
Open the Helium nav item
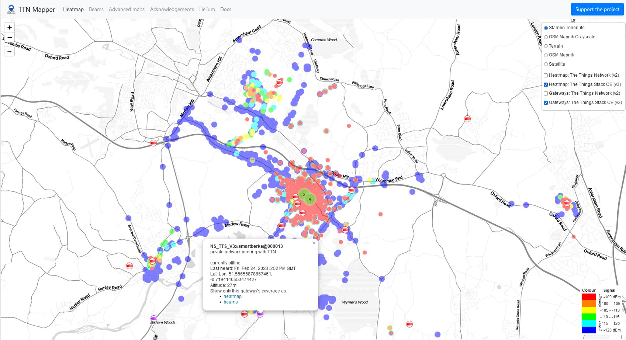[207, 9]
